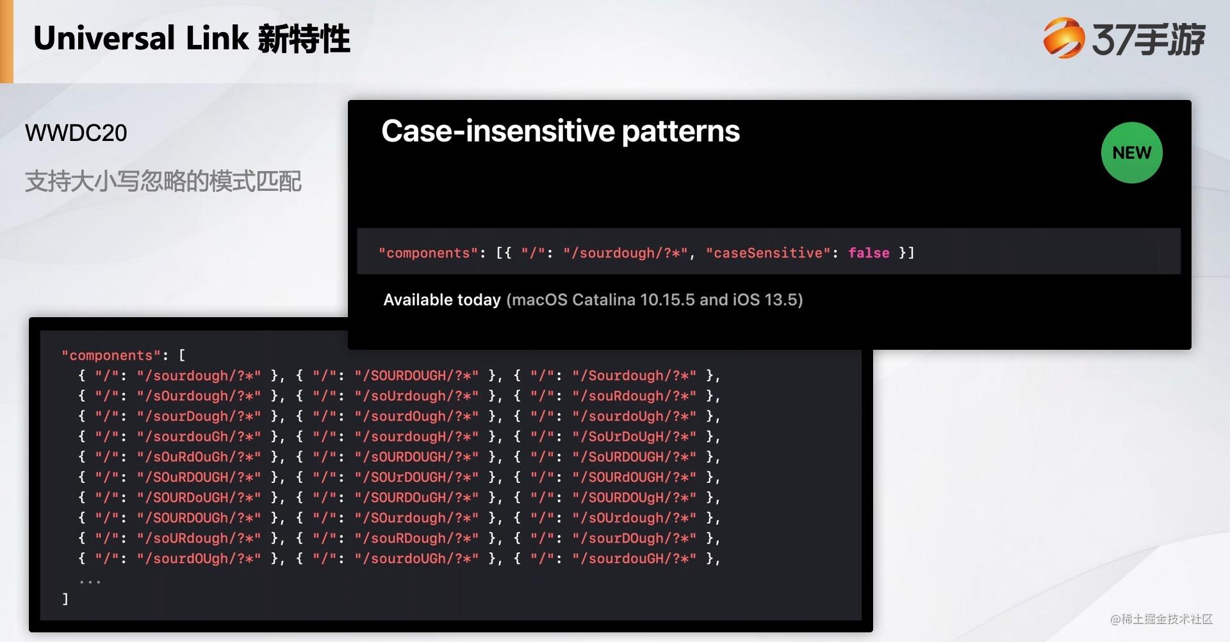Select the slide title Universal Link 新特性

(192, 38)
